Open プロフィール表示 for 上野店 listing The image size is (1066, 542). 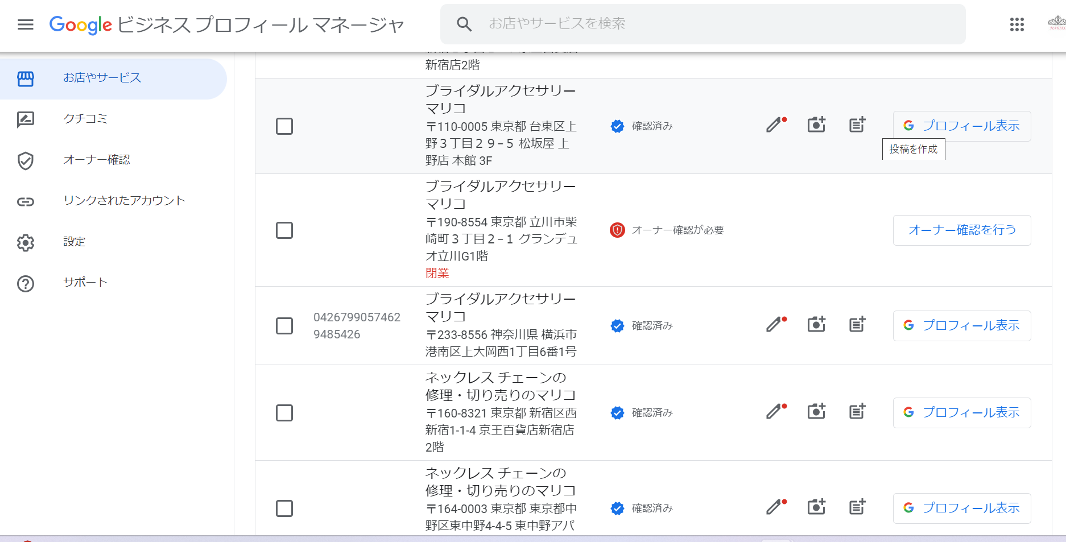pos(961,126)
